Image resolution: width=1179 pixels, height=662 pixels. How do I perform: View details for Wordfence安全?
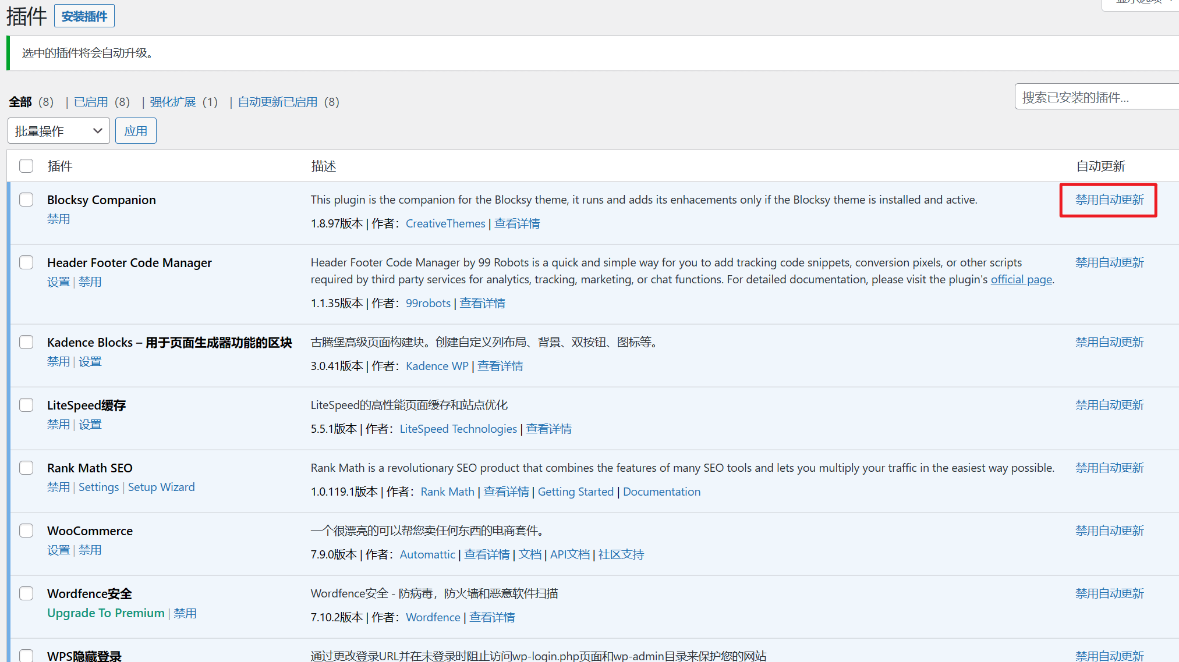(x=492, y=617)
